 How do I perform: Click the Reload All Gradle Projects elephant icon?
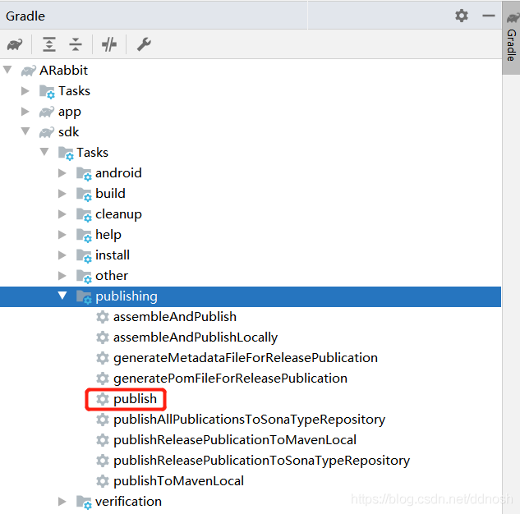coord(15,44)
